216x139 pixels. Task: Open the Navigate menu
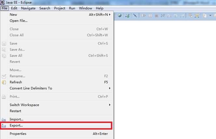[28, 8]
